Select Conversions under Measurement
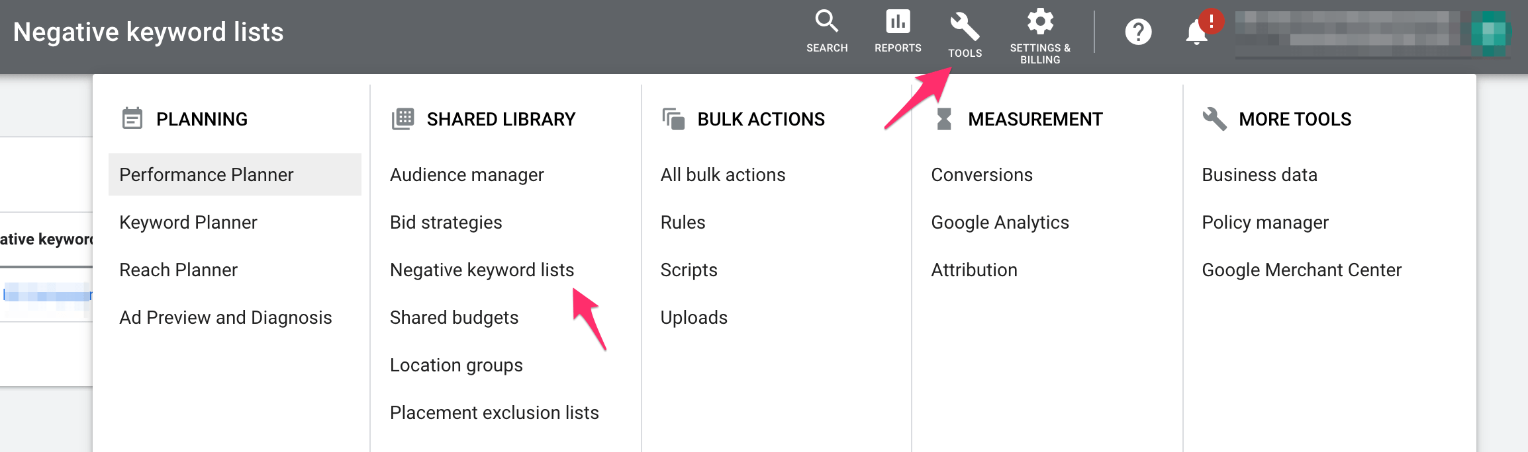The image size is (1528, 452). [x=981, y=175]
